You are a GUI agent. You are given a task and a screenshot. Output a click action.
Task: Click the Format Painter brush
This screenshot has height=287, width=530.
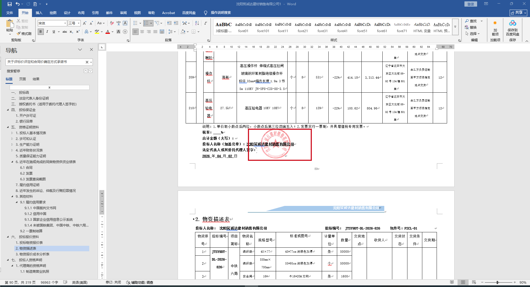pos(24,34)
